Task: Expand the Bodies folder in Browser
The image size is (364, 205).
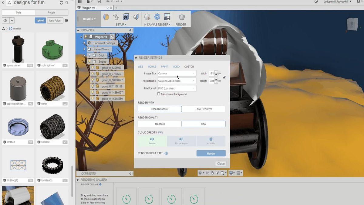Action: 84,61
